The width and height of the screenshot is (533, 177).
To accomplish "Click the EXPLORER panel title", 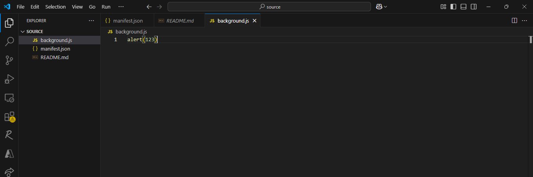I will pyautogui.click(x=36, y=21).
